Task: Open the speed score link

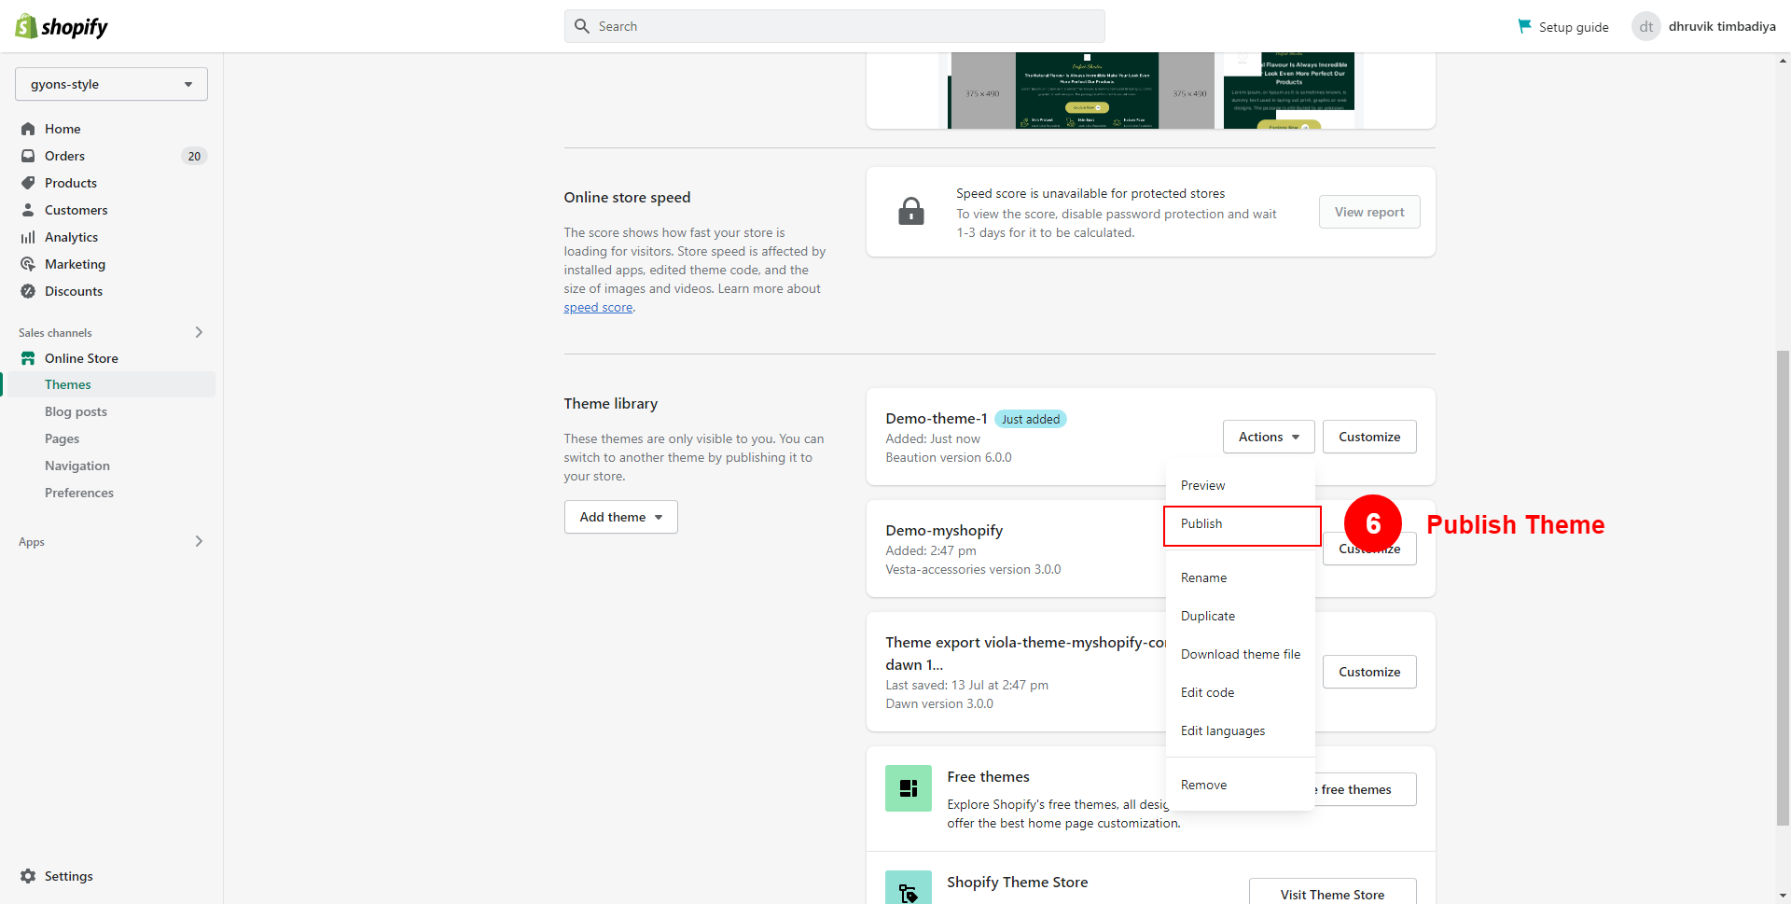Action: tap(598, 308)
